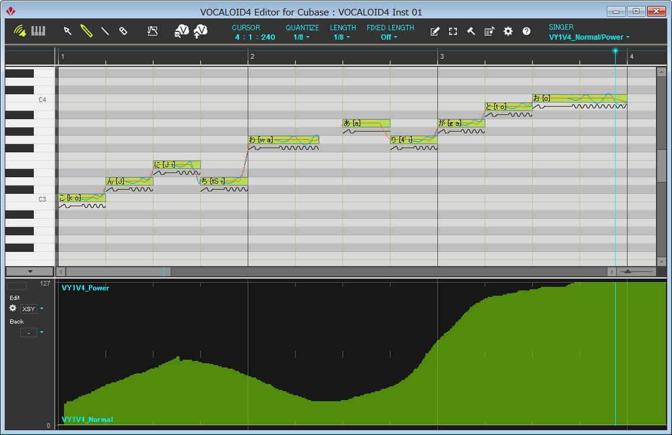This screenshot has height=435, width=672.
Task: Click the SINGER label
Action: click(x=561, y=27)
